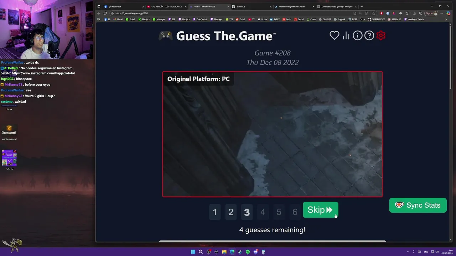Open the Chess bookmark
Image resolution: width=456 pixels, height=256 pixels.
coord(311,19)
